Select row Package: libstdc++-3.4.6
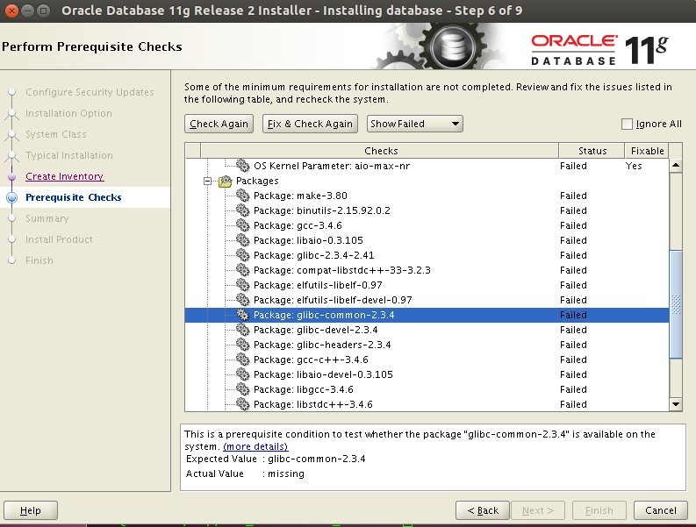 coord(427,404)
